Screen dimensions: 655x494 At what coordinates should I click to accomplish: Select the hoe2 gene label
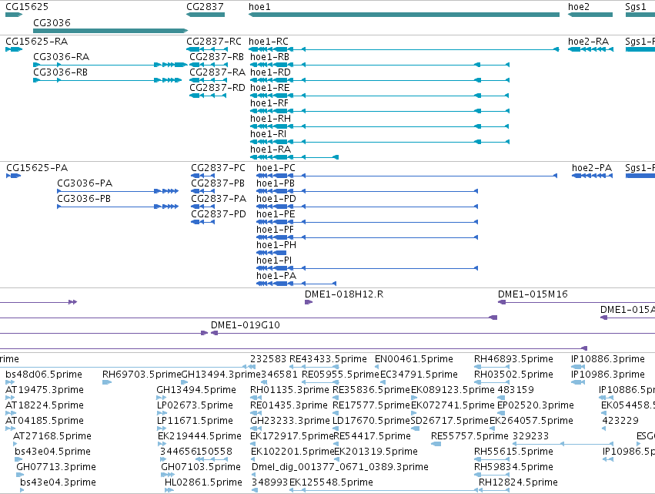[579, 7]
